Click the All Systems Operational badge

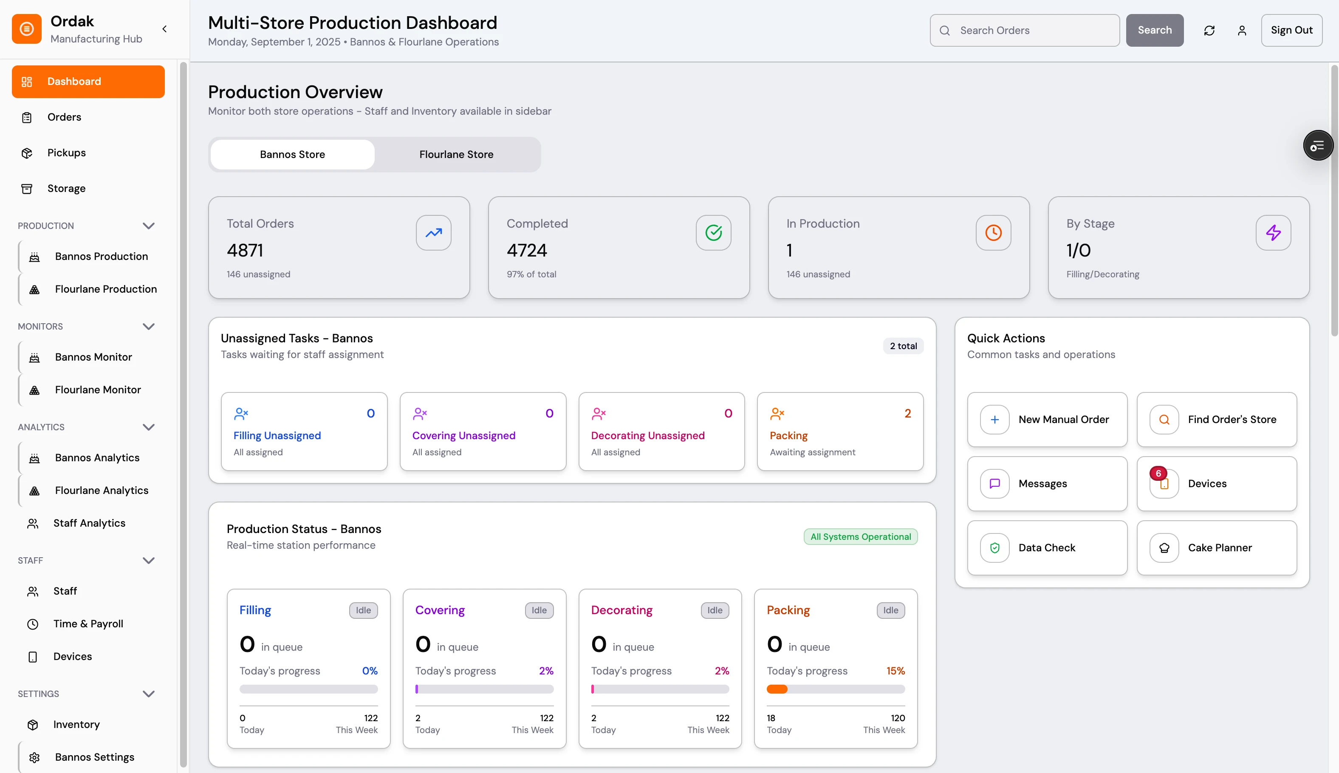click(860, 537)
